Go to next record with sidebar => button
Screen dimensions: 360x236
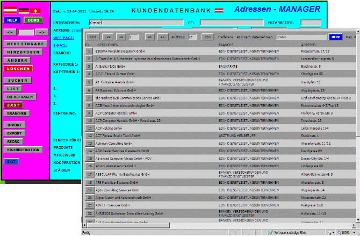[41, 32]
